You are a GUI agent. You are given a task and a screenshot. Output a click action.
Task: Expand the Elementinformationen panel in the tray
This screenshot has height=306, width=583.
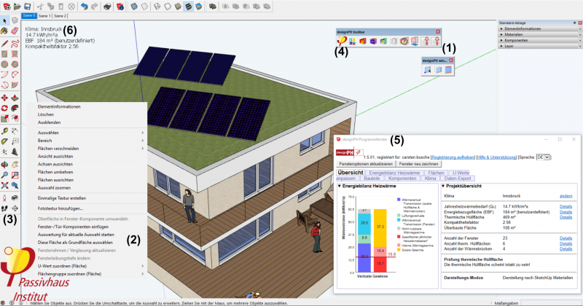(x=540, y=28)
